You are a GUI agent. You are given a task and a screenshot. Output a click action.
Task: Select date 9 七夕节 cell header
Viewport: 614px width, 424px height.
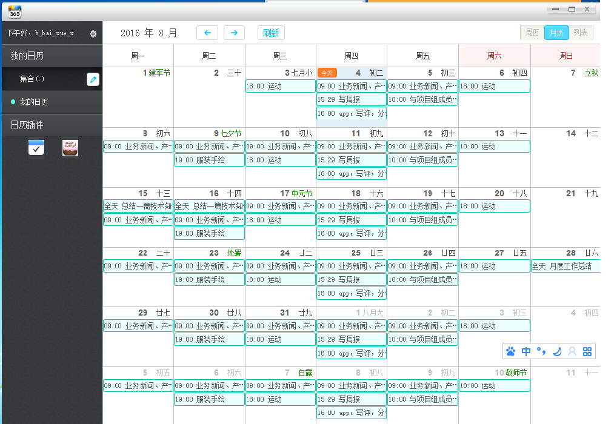click(227, 133)
